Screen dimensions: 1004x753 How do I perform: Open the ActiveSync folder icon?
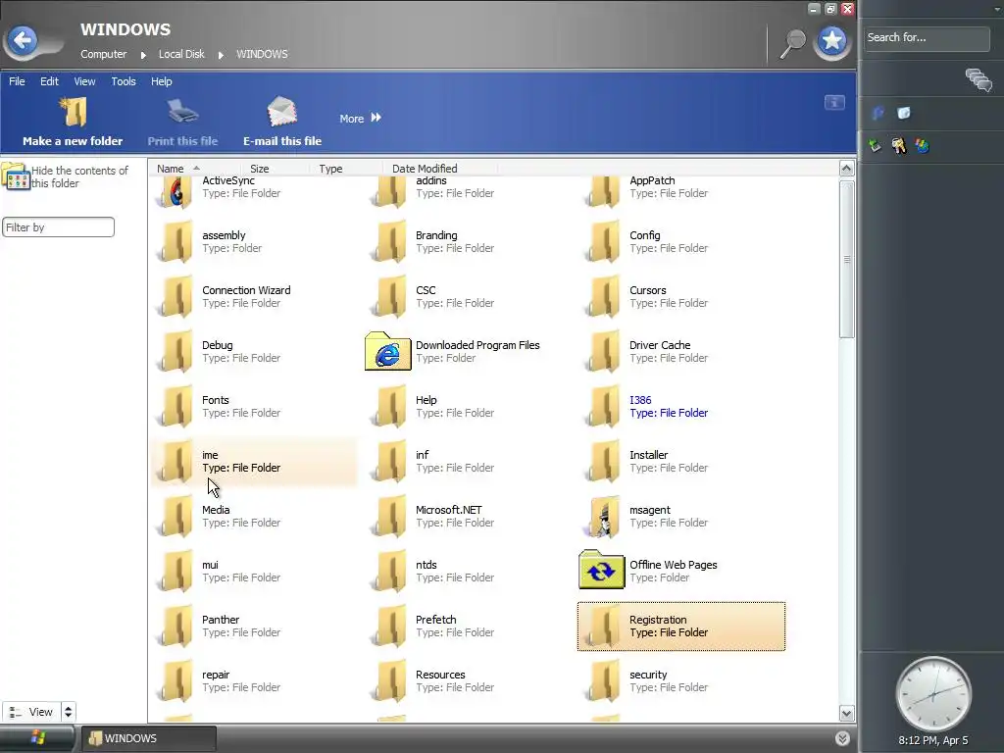(x=175, y=191)
